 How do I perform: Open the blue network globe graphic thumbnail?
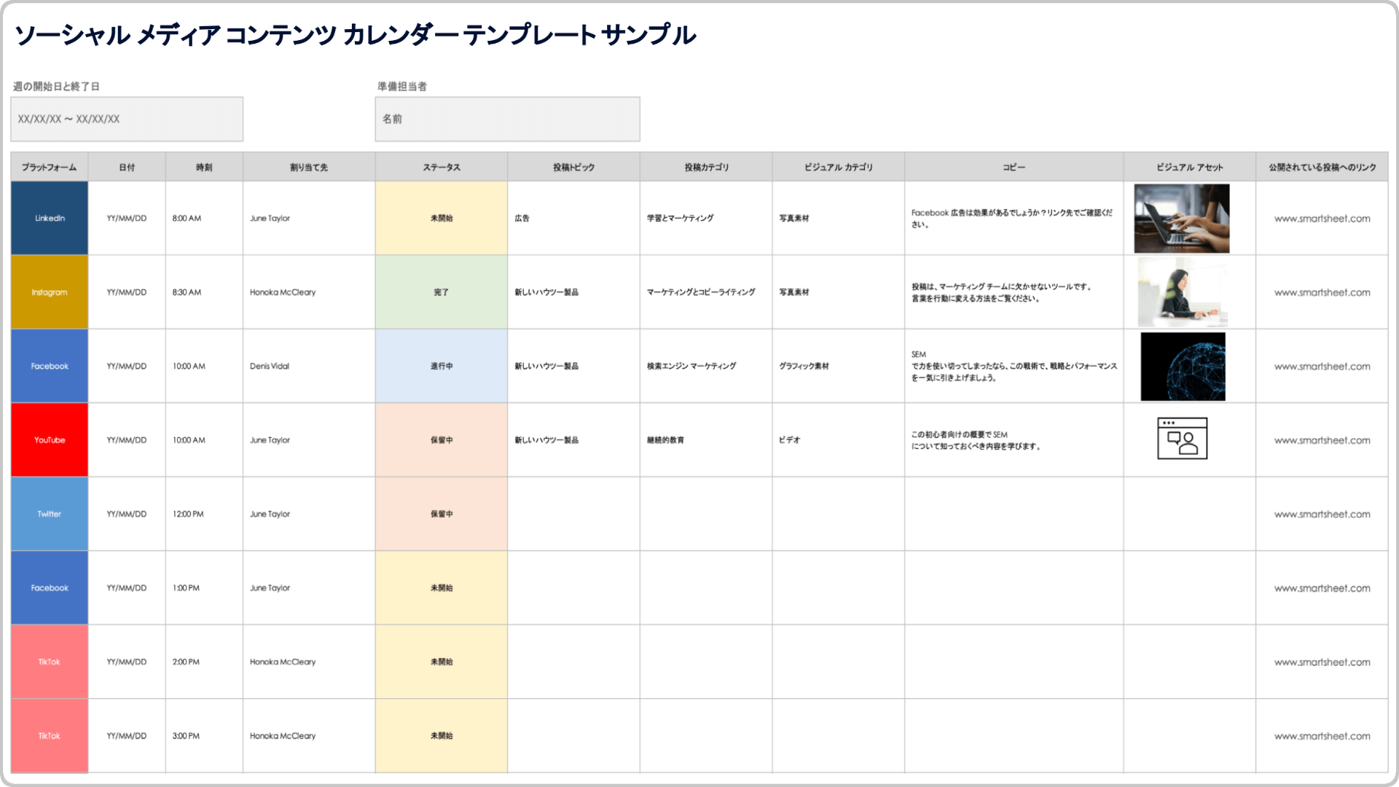coord(1183,367)
